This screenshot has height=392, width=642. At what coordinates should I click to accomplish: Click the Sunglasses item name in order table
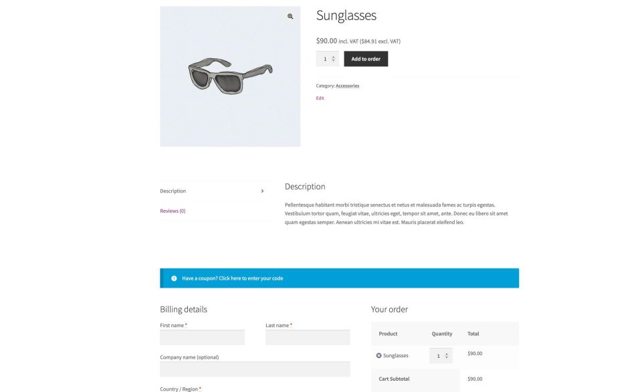click(395, 356)
